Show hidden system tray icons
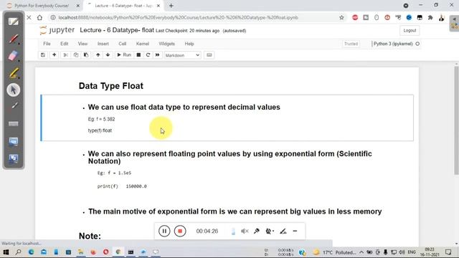 [361, 252]
